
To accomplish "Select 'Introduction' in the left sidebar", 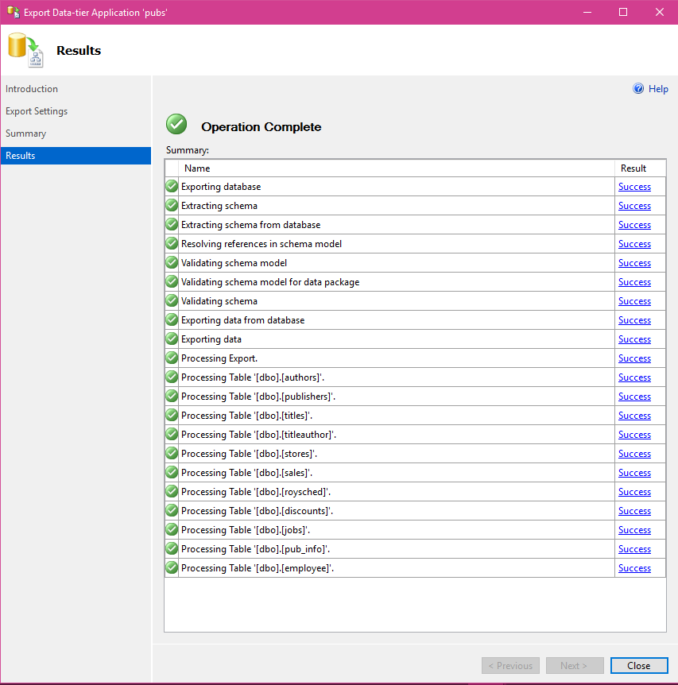I will (32, 88).
